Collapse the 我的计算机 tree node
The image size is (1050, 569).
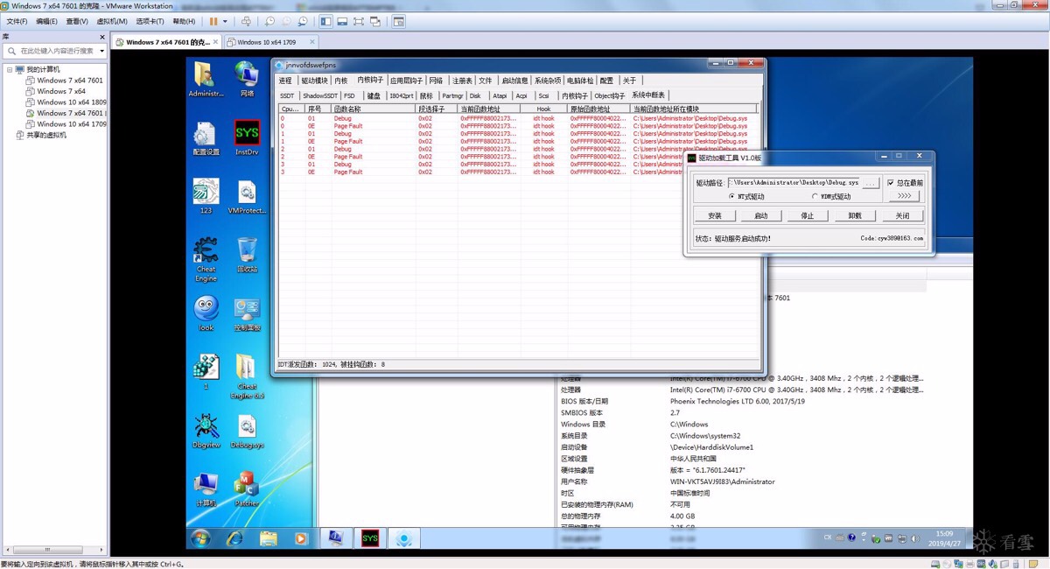(9, 69)
